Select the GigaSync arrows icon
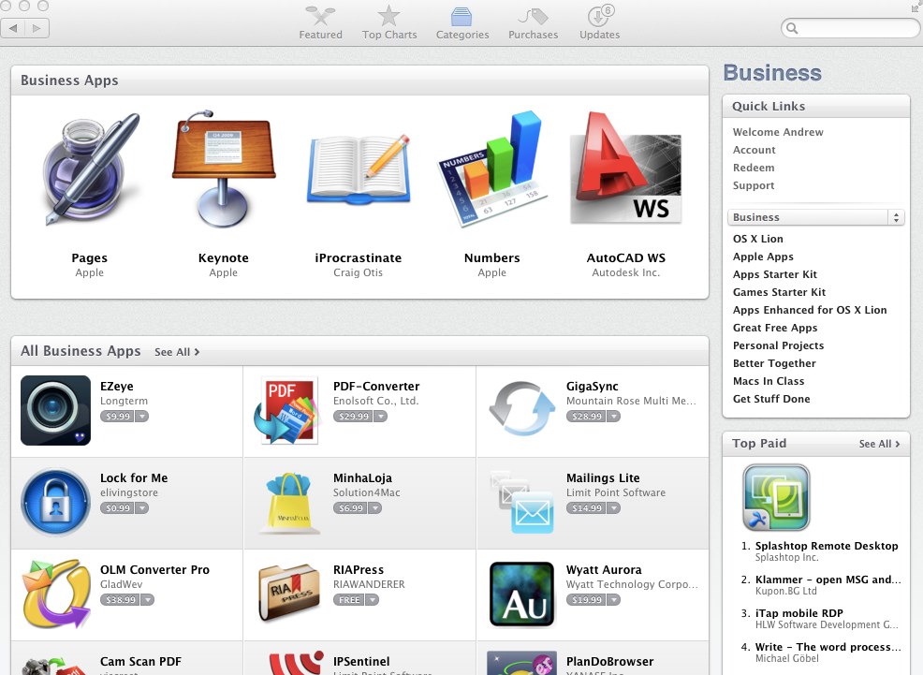Image resolution: width=923 pixels, height=675 pixels. (522, 408)
